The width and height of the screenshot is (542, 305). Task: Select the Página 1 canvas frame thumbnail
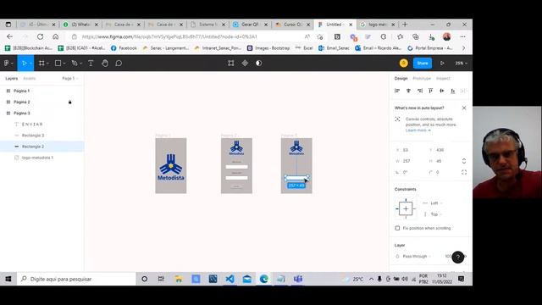tap(171, 166)
